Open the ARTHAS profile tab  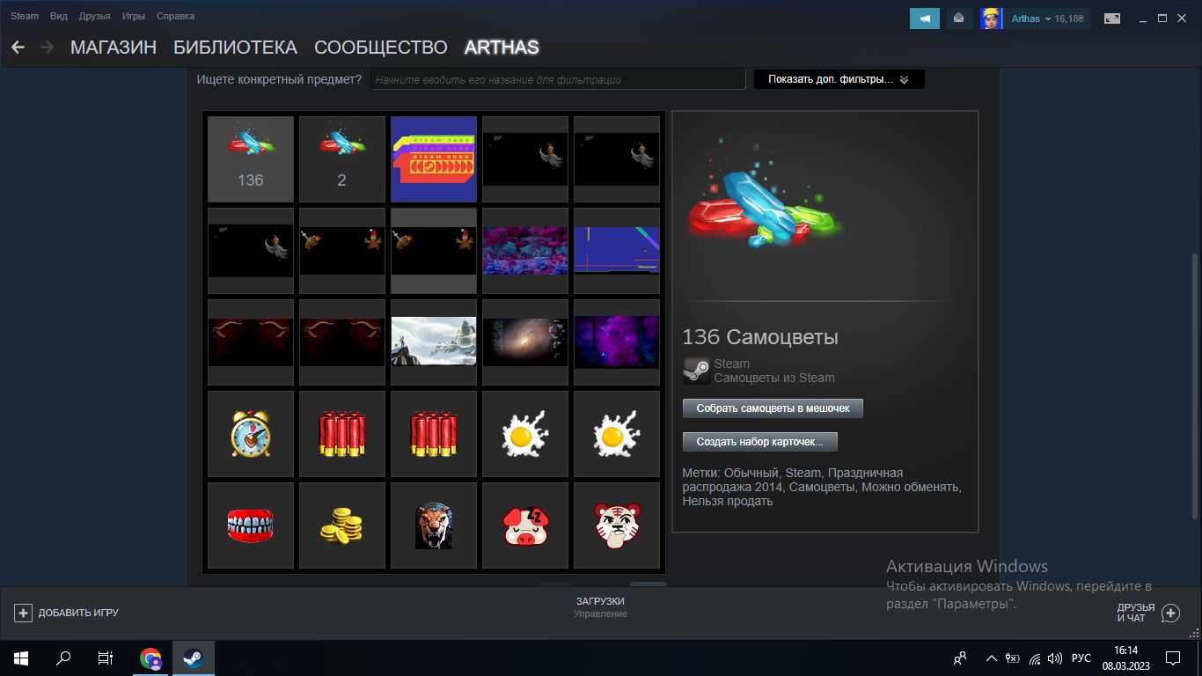[502, 48]
